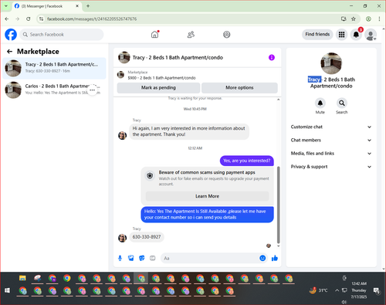The height and width of the screenshot is (305, 386).
Task: Open conversation info purple icon
Action: tap(272, 57)
